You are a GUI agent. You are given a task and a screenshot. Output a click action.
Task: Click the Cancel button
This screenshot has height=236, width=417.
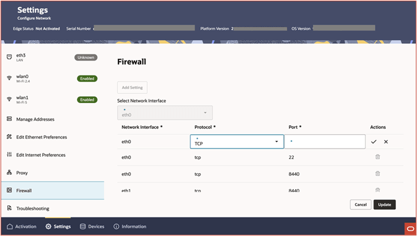[361, 204]
